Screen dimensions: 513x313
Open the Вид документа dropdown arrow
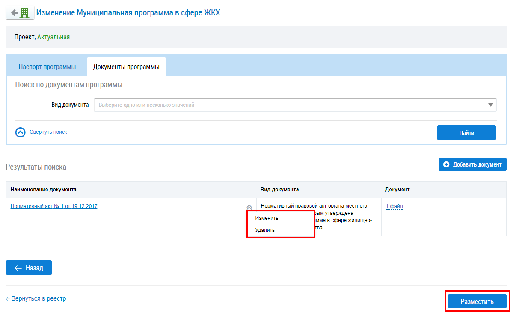pyautogui.click(x=490, y=105)
